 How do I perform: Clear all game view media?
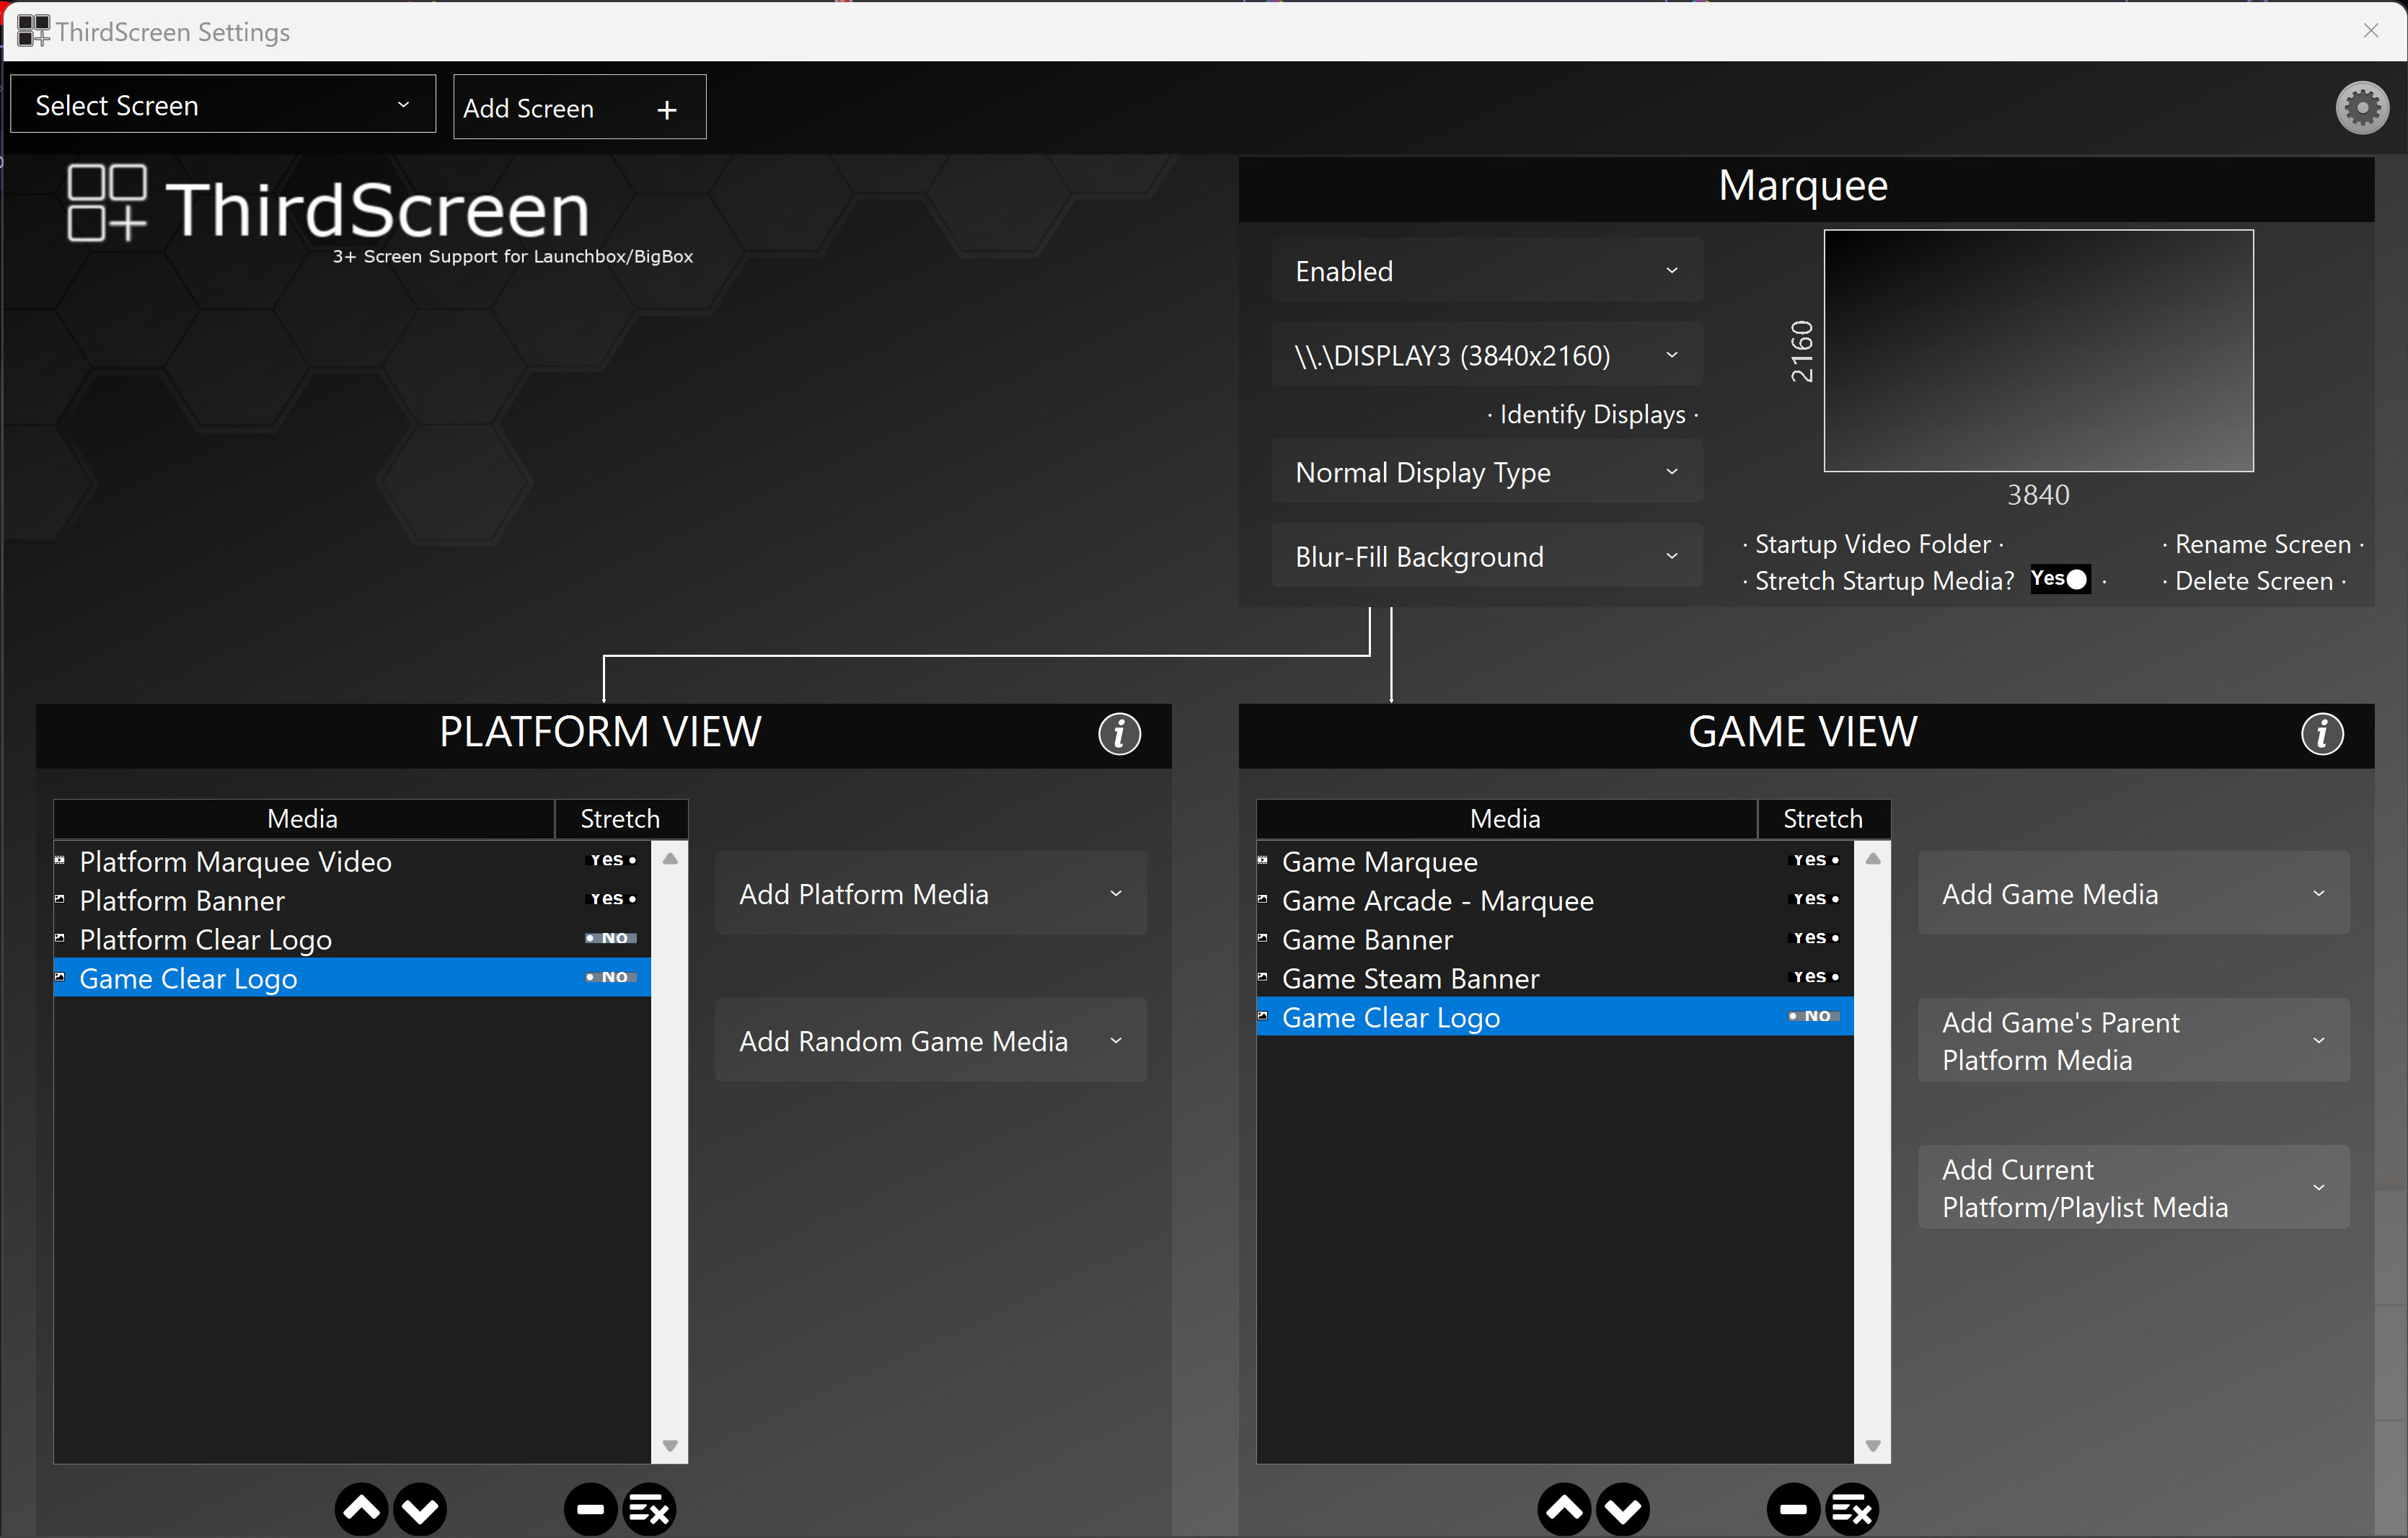(x=1853, y=1508)
